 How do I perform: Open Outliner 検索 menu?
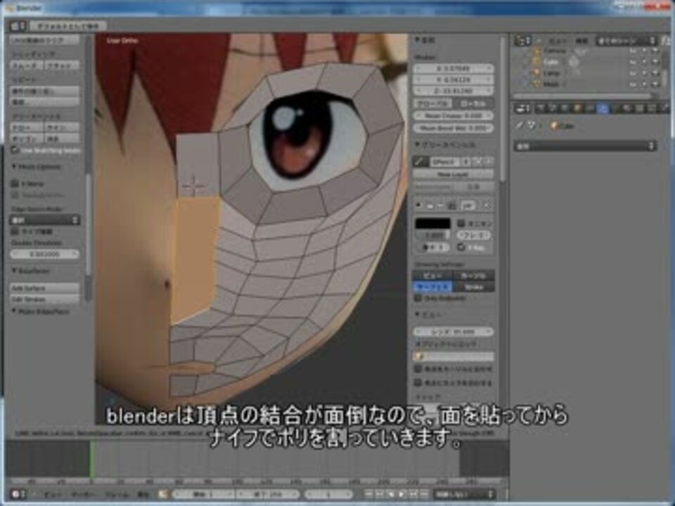pyautogui.click(x=582, y=41)
